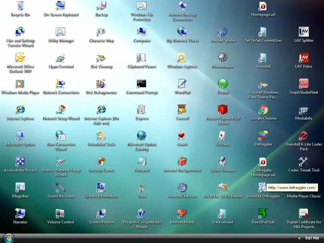Select the Magnifier icon
Viewport: 324px width, 243px height.
tap(20, 187)
